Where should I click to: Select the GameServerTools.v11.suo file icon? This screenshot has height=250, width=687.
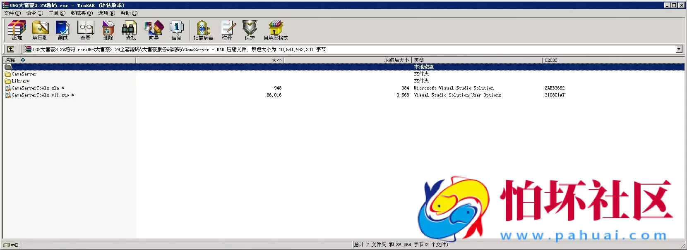coord(8,95)
